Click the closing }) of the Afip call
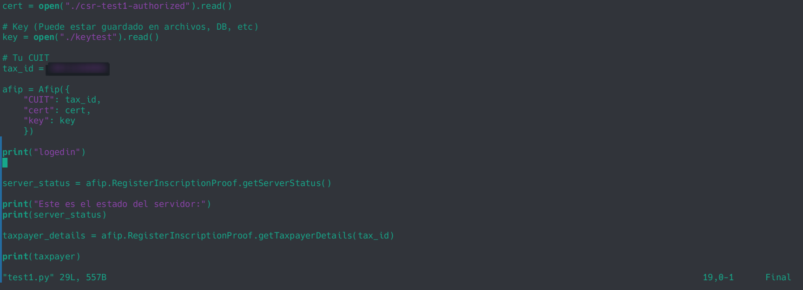The image size is (803, 290). pyautogui.click(x=28, y=131)
